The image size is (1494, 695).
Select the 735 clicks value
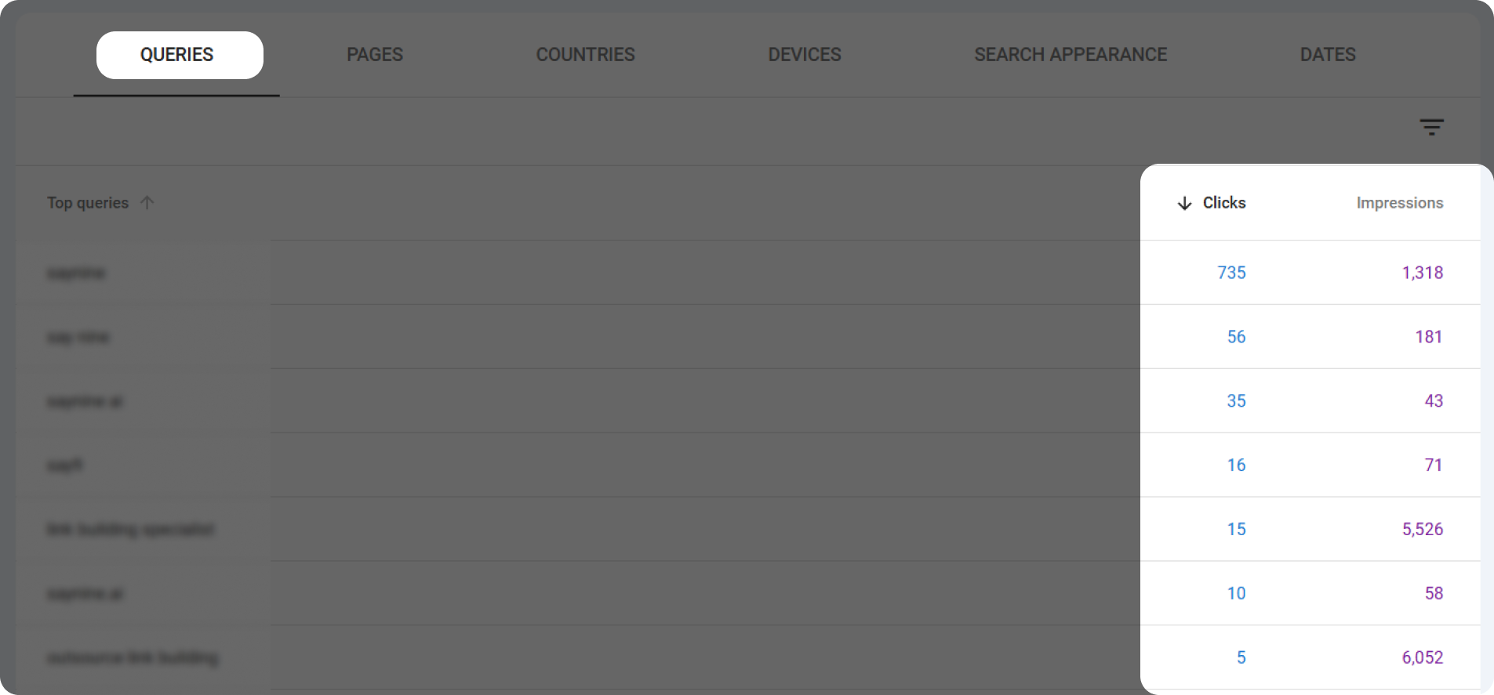1230,273
